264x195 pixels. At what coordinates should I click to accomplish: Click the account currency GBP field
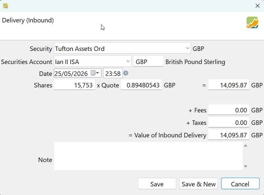(148, 61)
